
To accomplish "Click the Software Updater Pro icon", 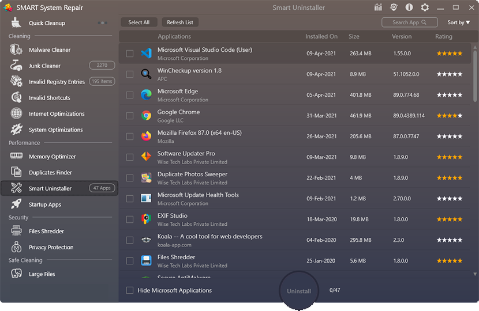I will pyautogui.click(x=147, y=157).
